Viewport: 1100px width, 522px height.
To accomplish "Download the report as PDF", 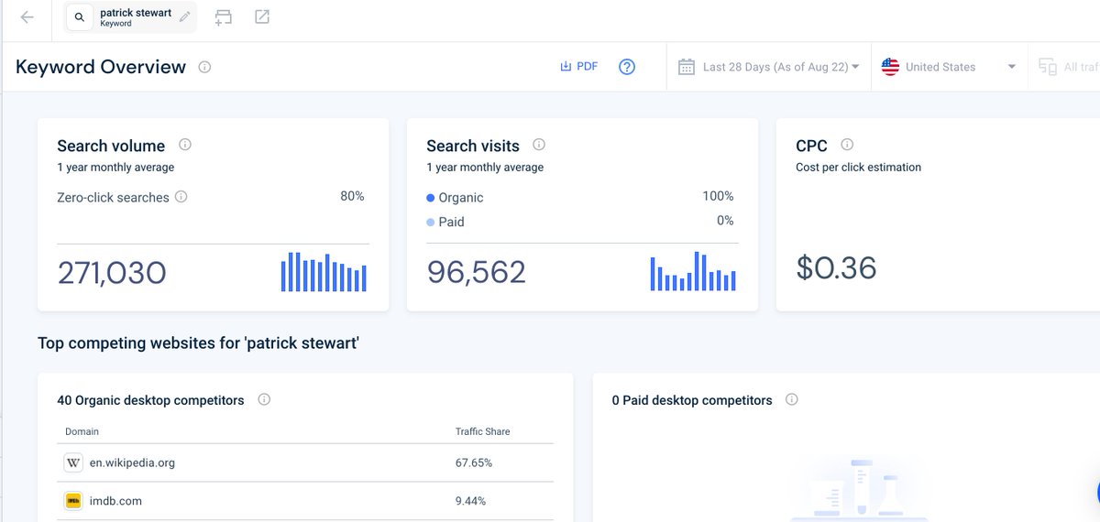I will [578, 67].
